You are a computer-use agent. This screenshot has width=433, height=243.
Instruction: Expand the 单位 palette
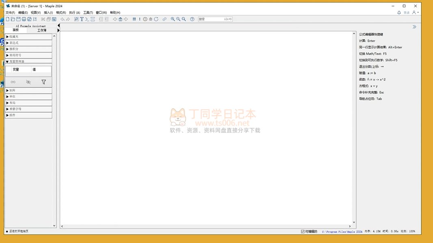pos(28,97)
